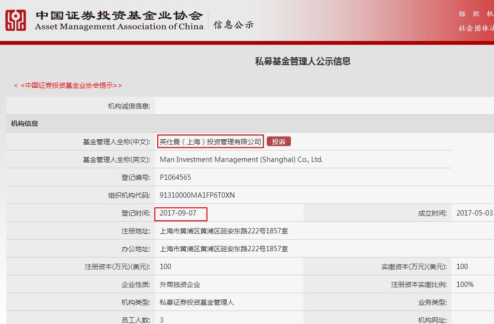
Task: Click the 注册地址 label
Action: (136, 231)
